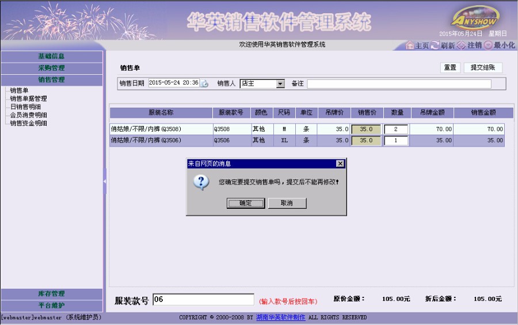Edit sale price for Q3508 row

pos(366,129)
